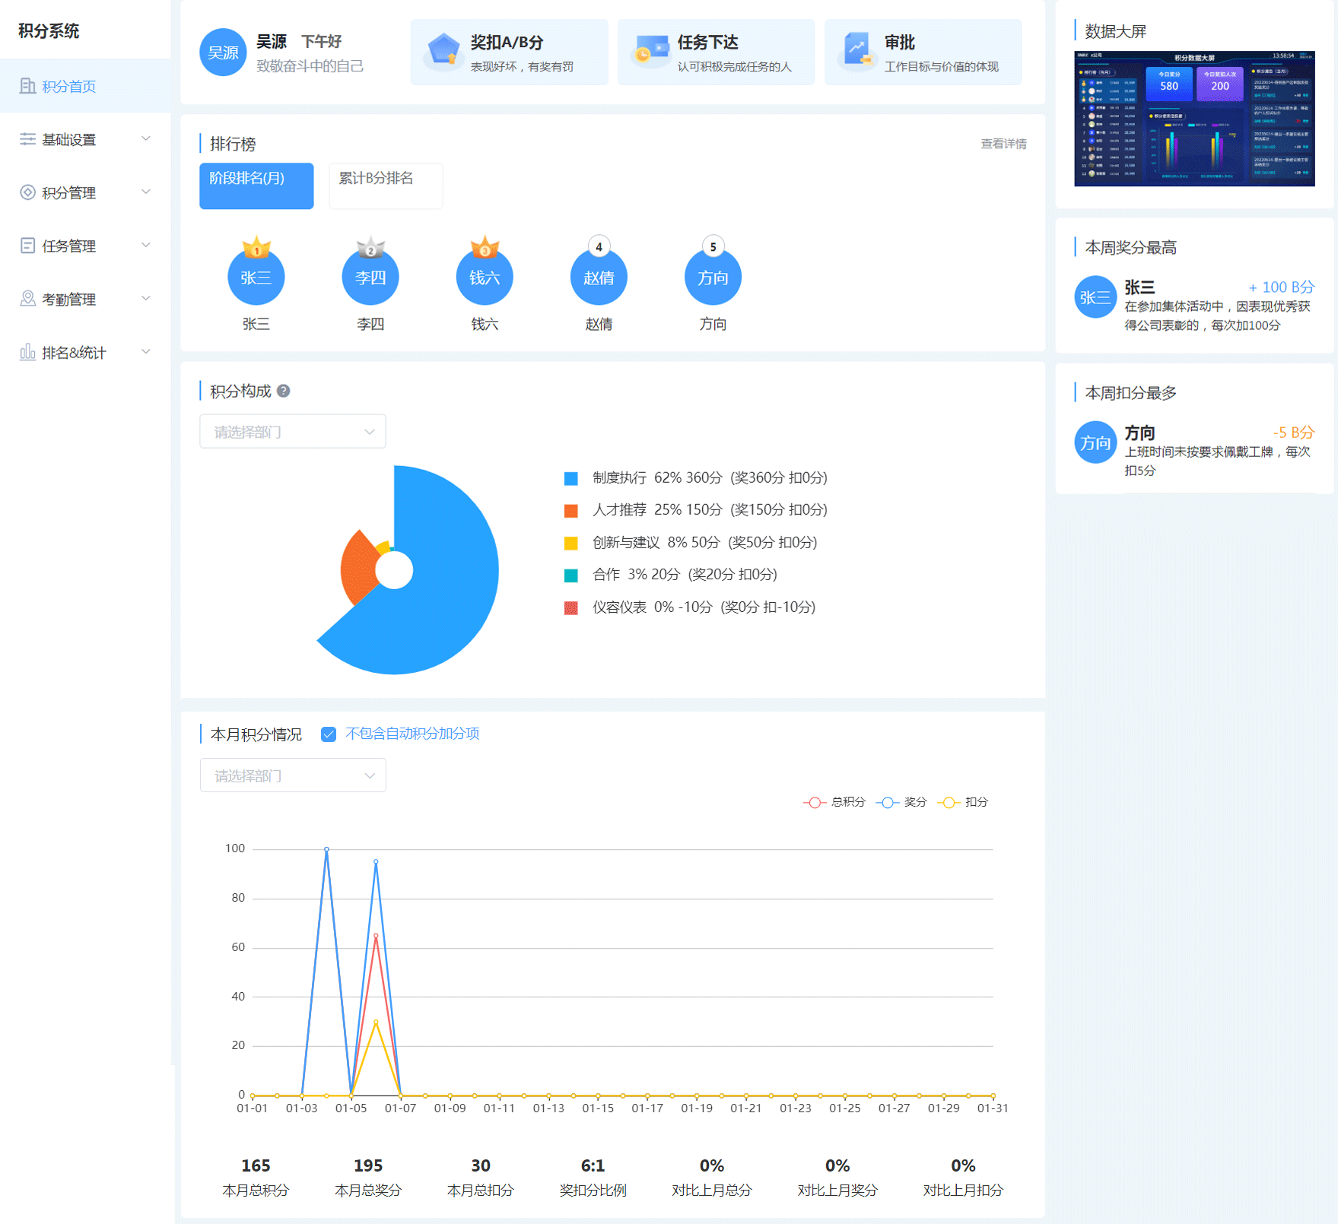The width and height of the screenshot is (1338, 1224).
Task: Open the 任务下达 shortcut card
Action: tap(716, 52)
